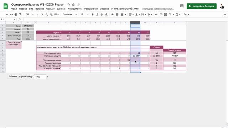Open the Вид menu
This screenshot has height=128, width=228.
tap(31, 9)
